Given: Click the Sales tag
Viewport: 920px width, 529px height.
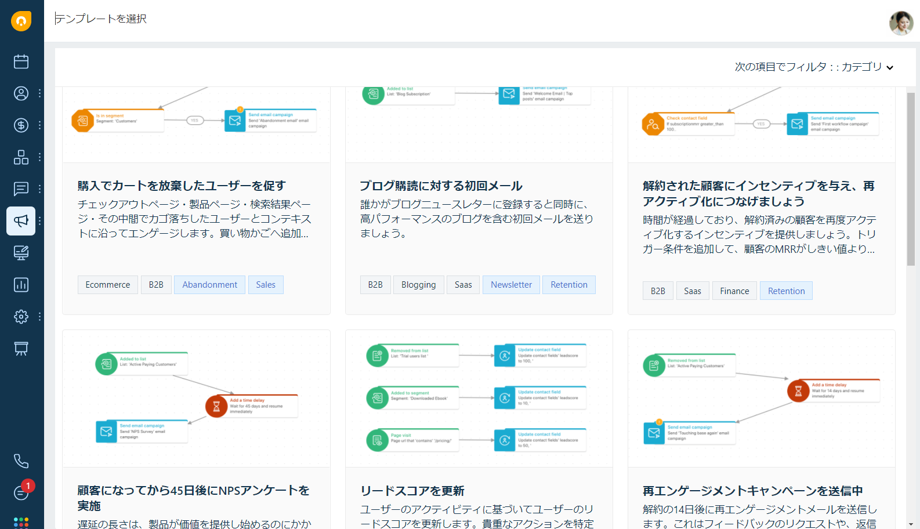Looking at the screenshot, I should point(266,285).
